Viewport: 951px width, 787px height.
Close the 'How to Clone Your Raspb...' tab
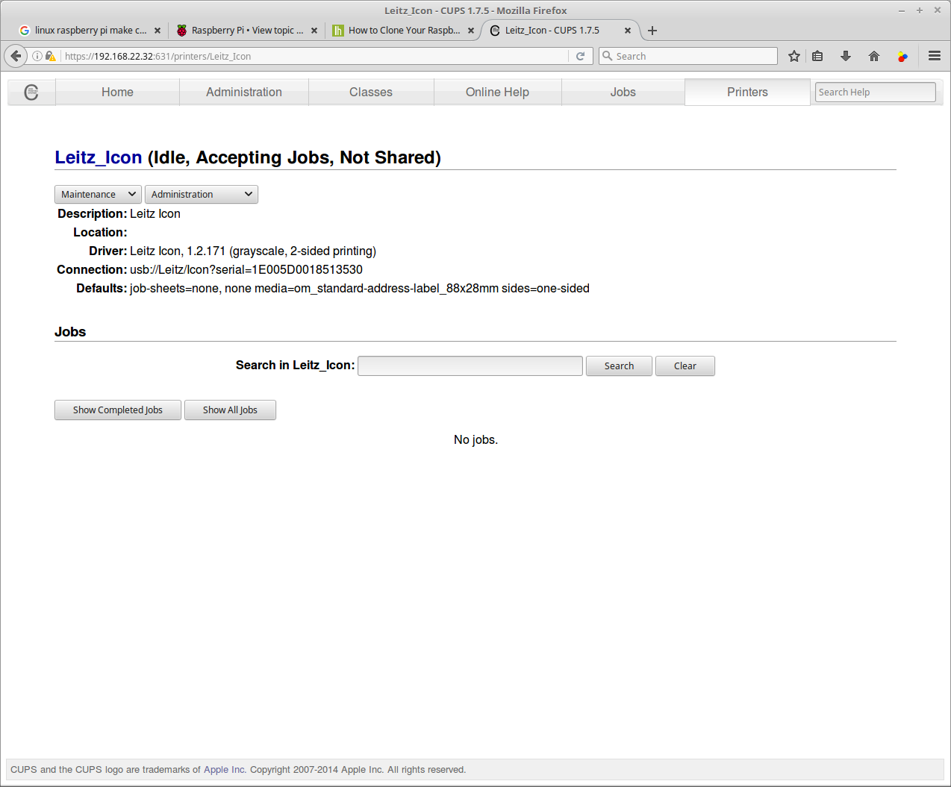pos(471,31)
